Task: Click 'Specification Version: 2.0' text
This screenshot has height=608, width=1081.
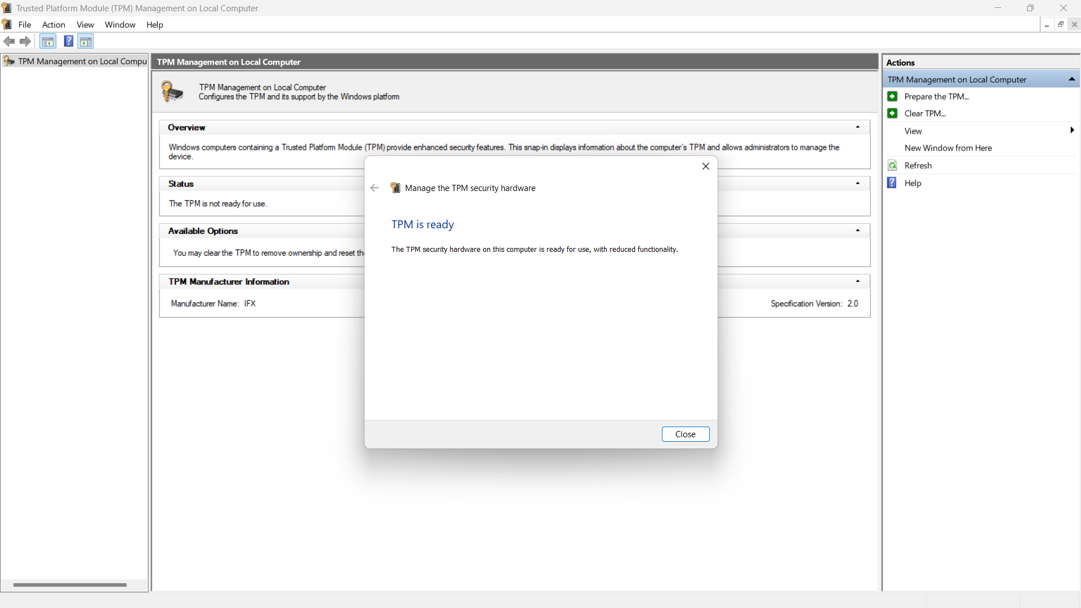Action: [815, 303]
